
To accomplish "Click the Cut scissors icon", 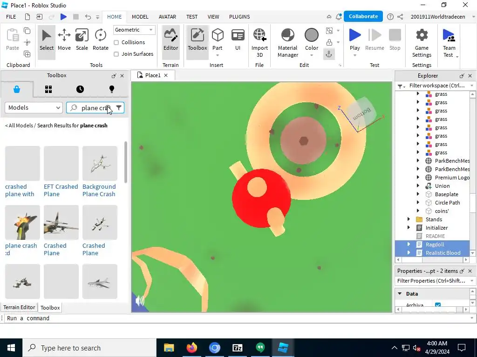I will coord(27,42).
